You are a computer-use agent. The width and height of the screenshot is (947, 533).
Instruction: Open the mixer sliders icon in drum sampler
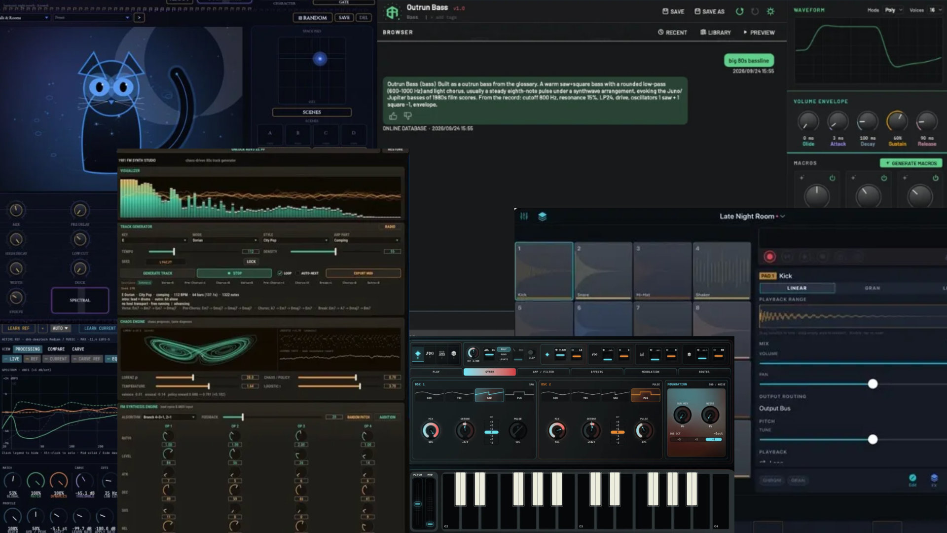tap(524, 216)
